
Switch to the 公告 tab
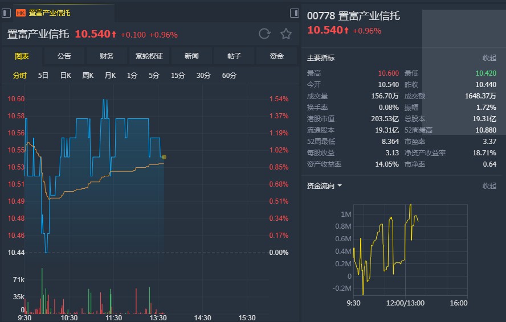(x=64, y=56)
